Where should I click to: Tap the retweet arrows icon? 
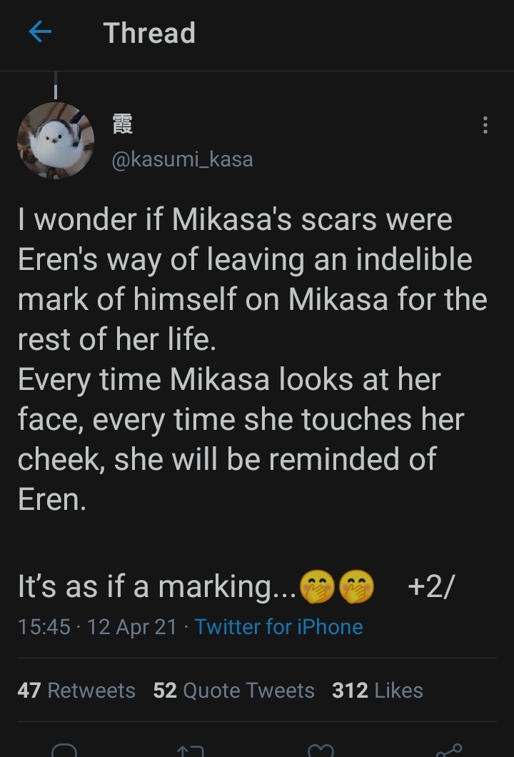click(x=191, y=750)
